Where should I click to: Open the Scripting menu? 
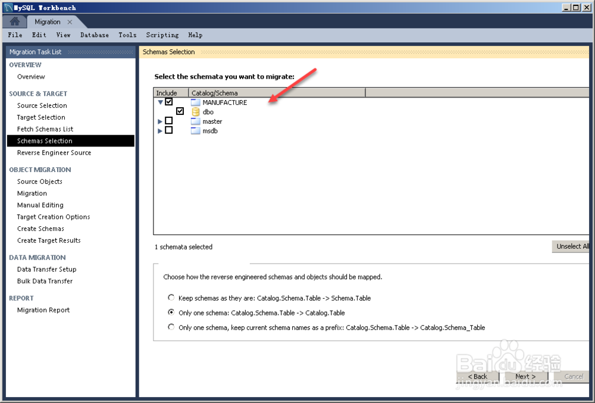click(162, 35)
